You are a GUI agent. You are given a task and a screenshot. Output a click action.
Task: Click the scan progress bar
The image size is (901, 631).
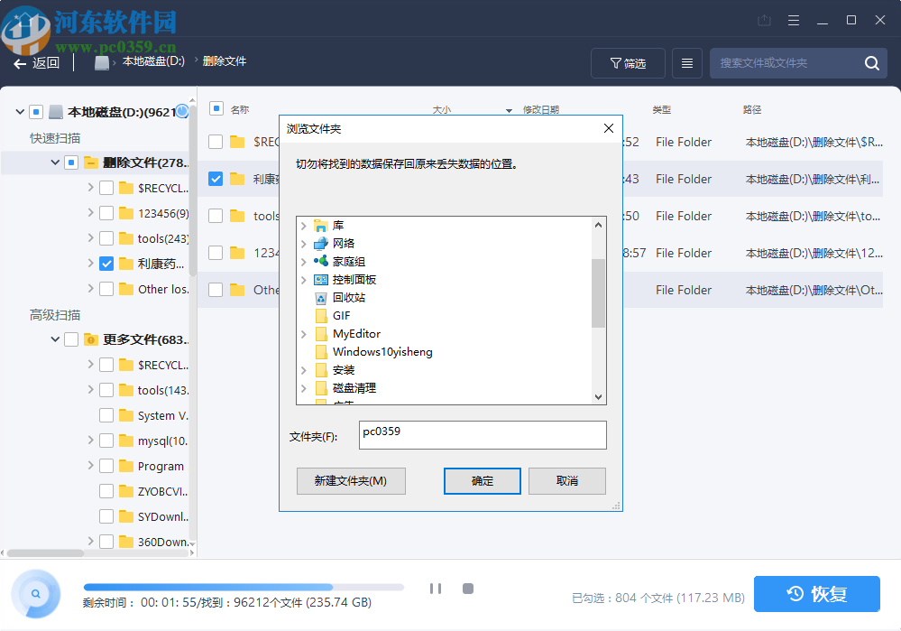tap(244, 587)
